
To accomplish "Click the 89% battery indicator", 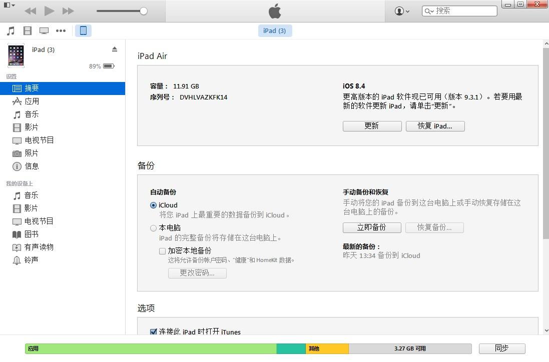I will [x=102, y=66].
